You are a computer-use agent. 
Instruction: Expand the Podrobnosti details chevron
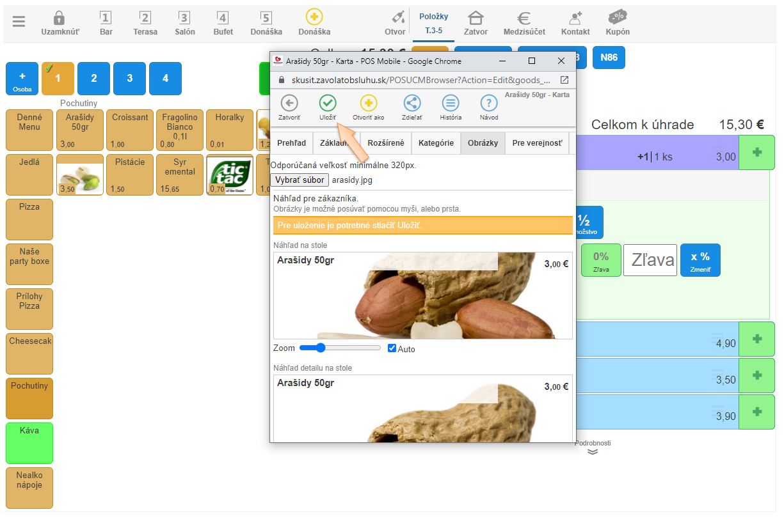pos(593,451)
